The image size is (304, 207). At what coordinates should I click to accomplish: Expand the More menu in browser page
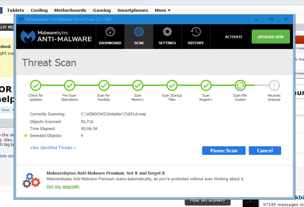pos(163,10)
